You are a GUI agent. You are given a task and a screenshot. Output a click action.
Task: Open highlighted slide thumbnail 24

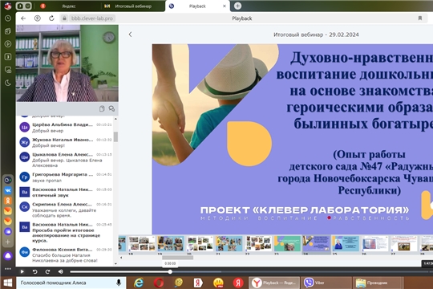point(317,244)
